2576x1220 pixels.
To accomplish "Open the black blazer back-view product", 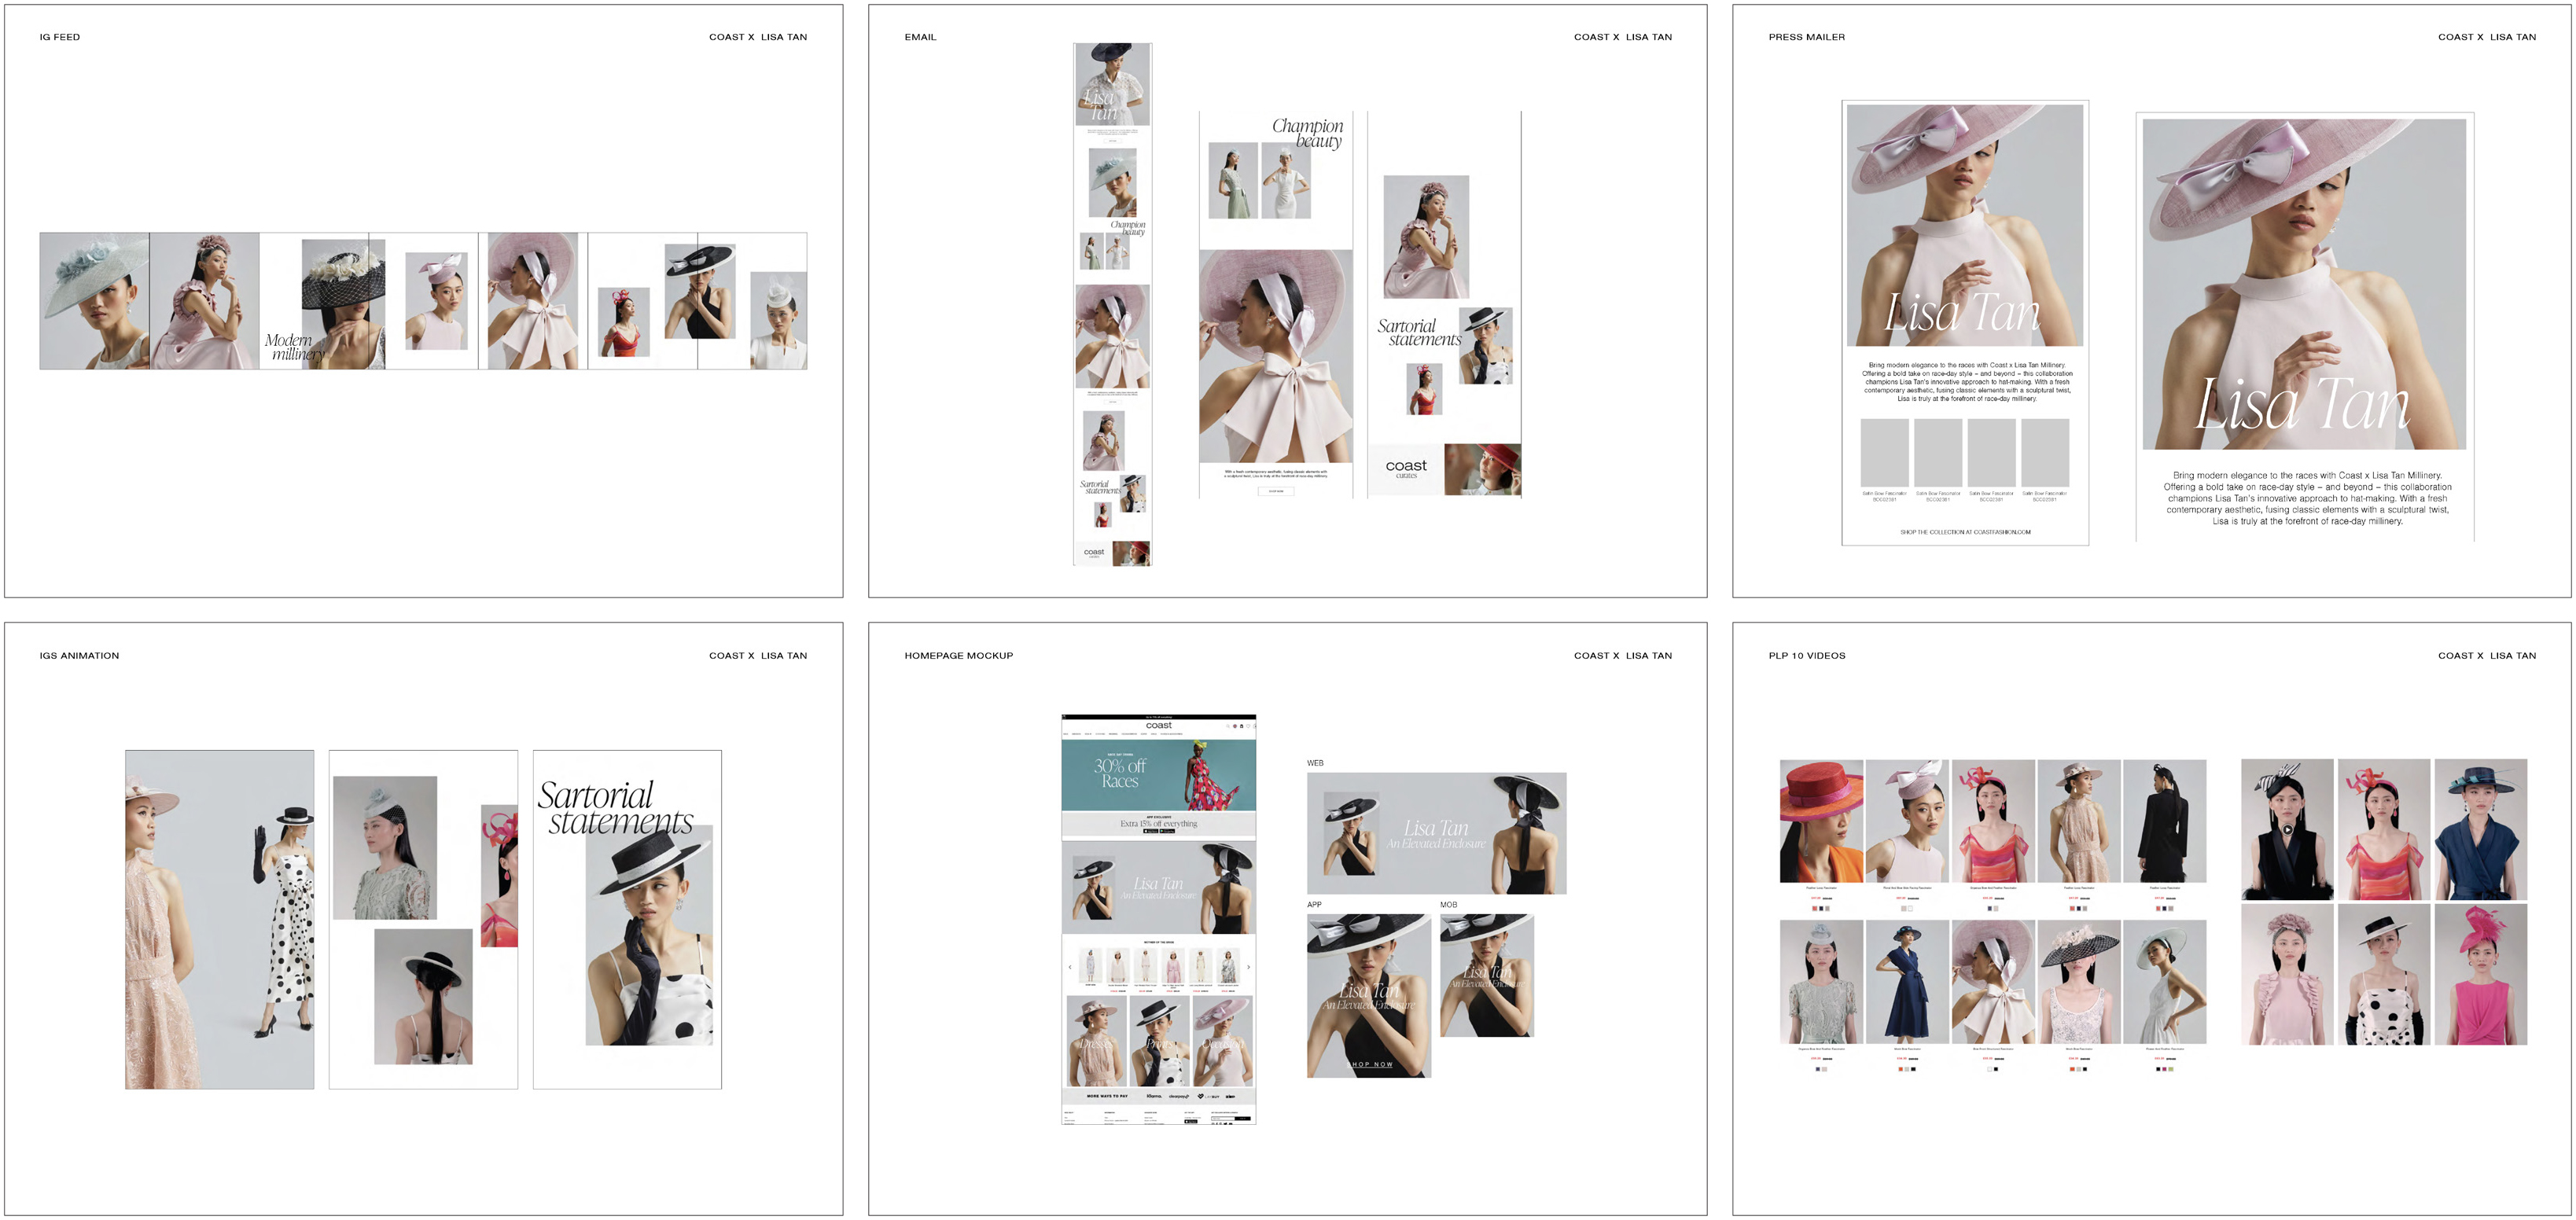I will [x=2164, y=821].
